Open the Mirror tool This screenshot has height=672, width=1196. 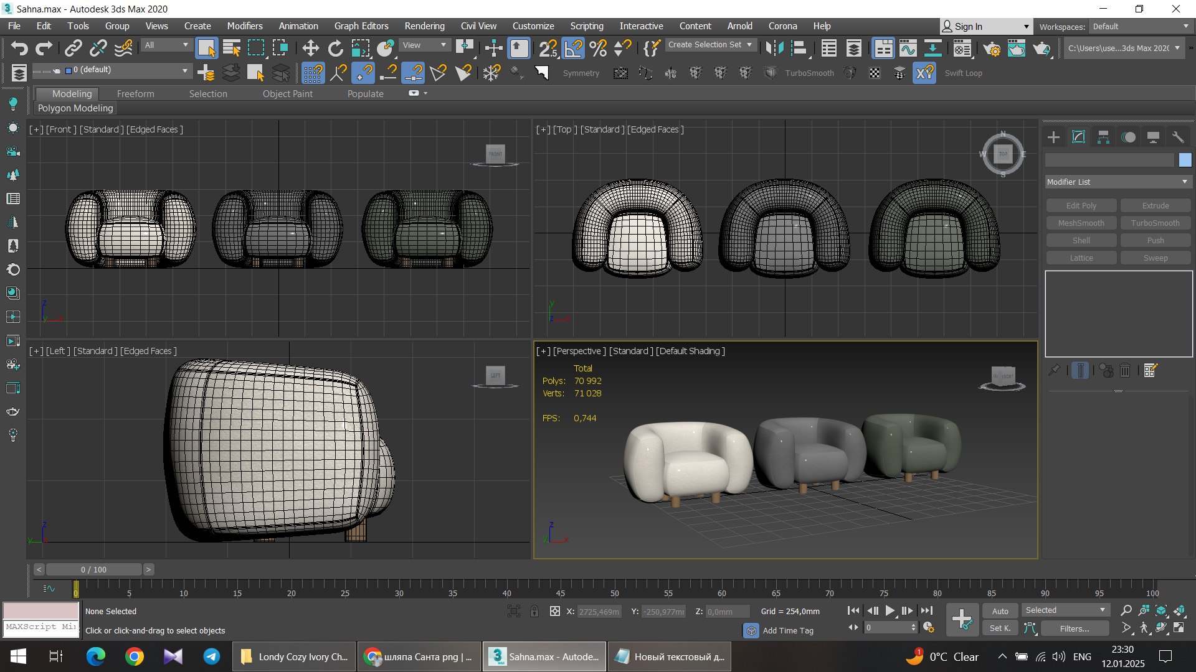click(x=774, y=48)
